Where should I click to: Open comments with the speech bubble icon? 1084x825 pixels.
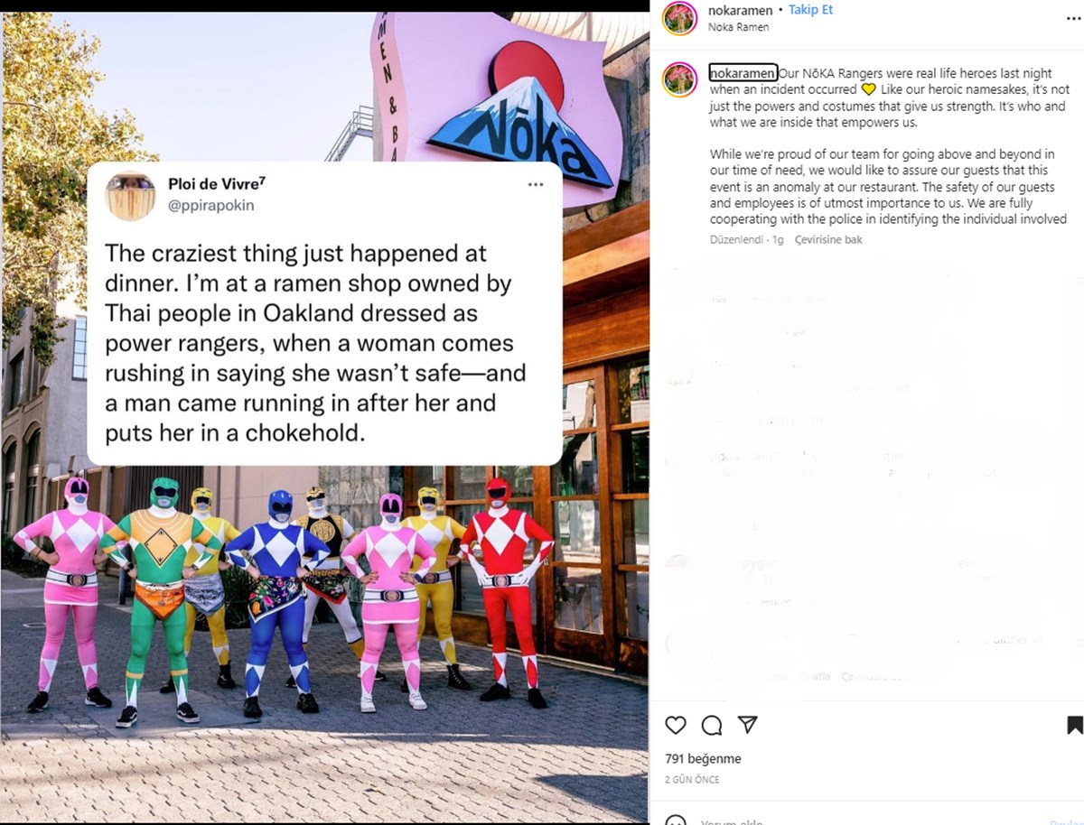click(712, 725)
